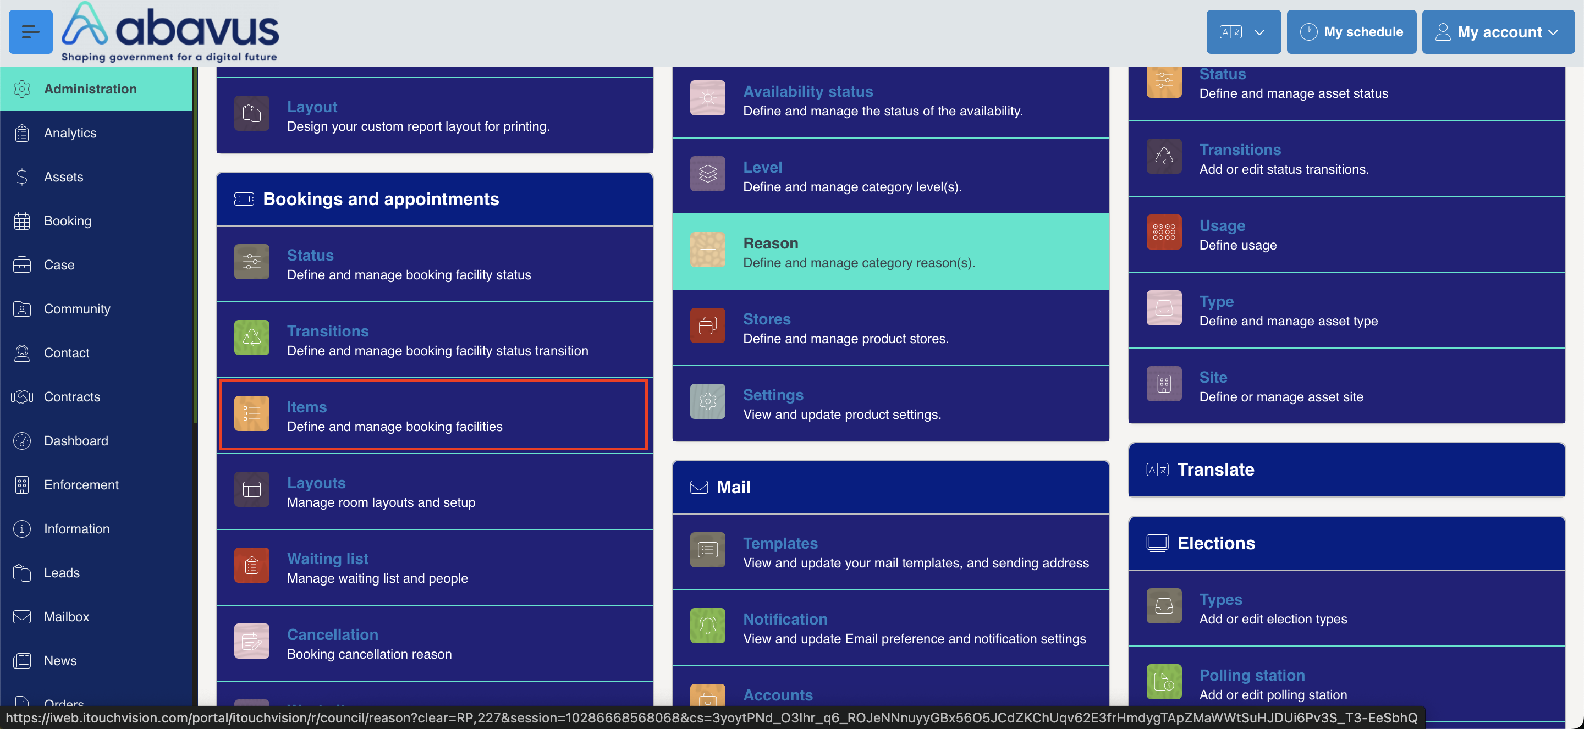1584x729 pixels.
Task: Open My schedule
Action: pos(1351,32)
